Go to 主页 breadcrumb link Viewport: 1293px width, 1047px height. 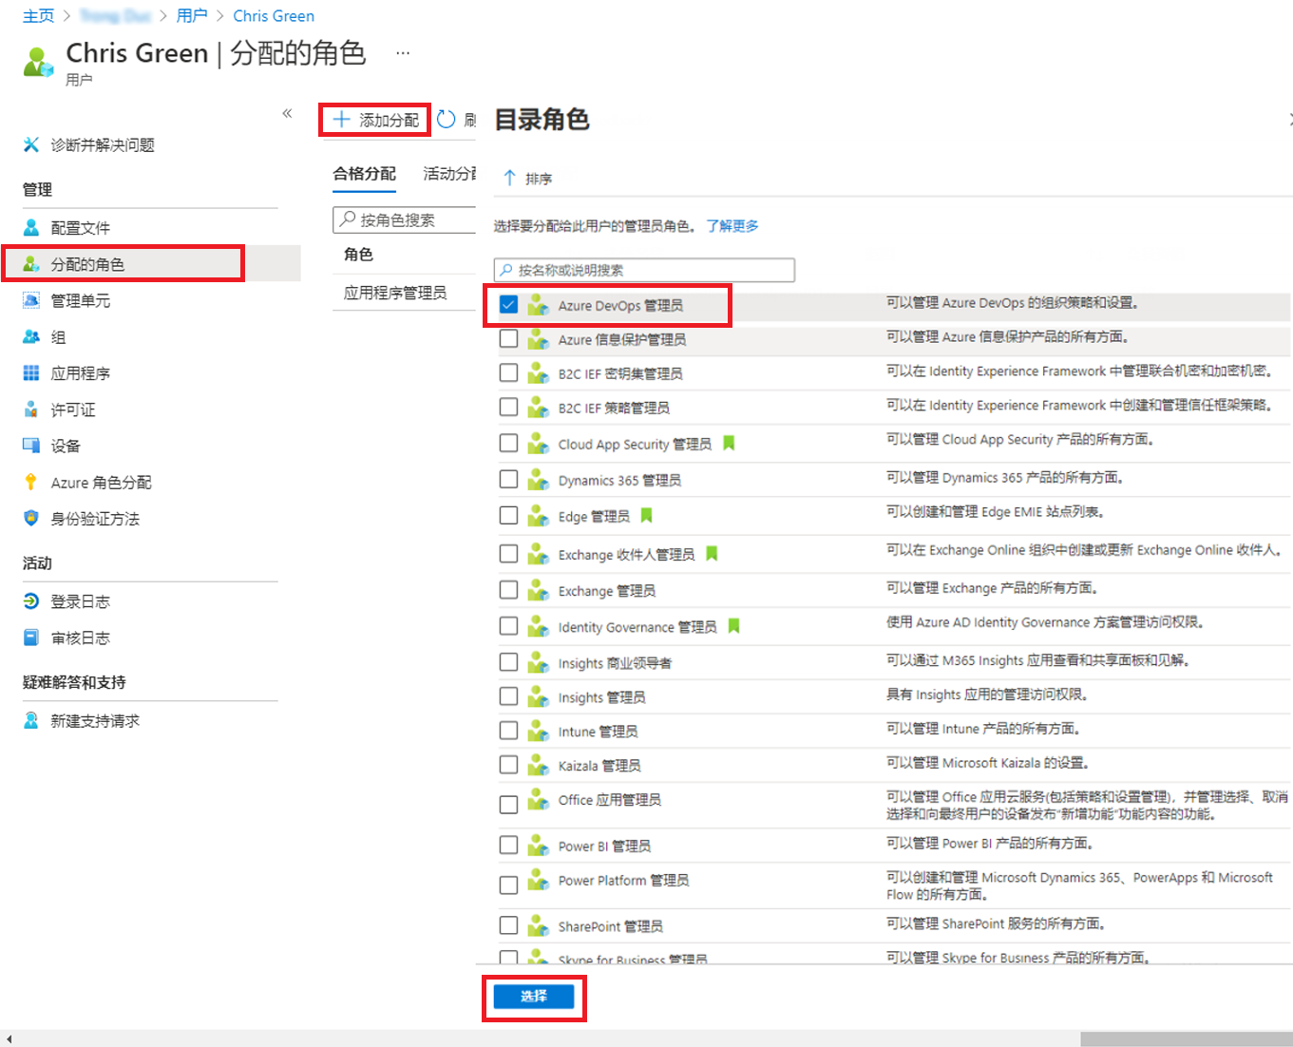coord(39,16)
